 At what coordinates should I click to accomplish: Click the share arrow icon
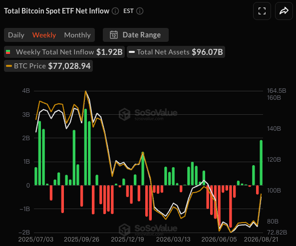284,11
